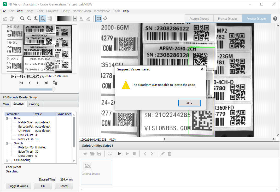Open the context help question mark icon
Image resolution: width=280 pixels, height=192 pixels.
click(x=275, y=19)
